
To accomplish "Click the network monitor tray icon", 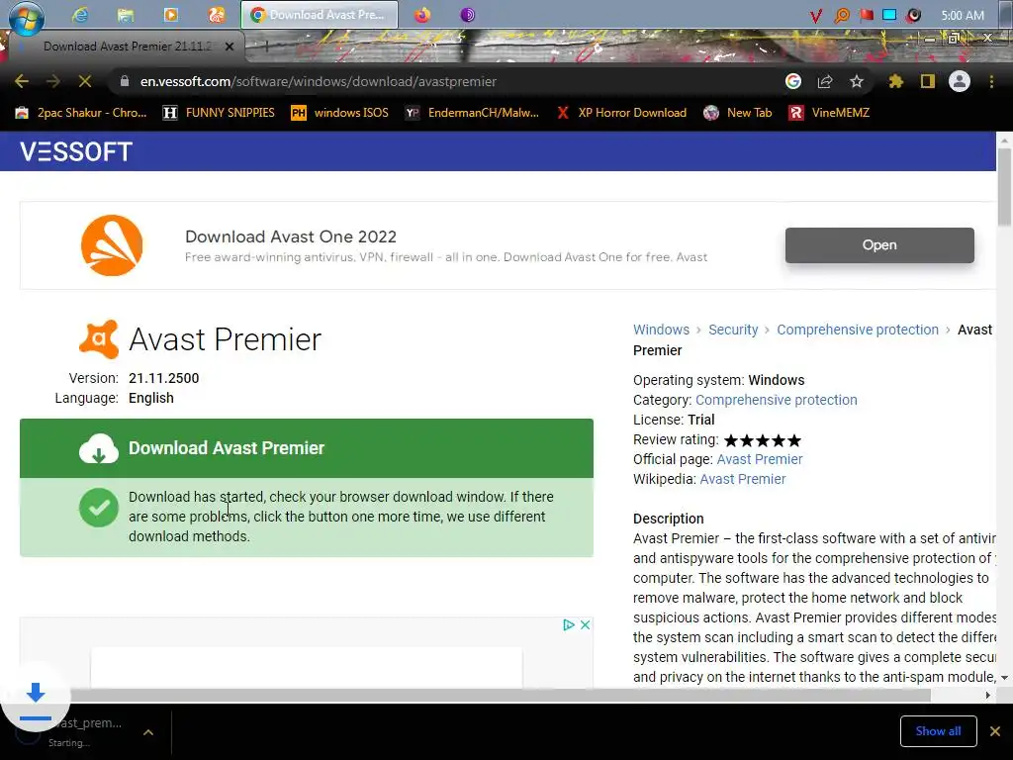I will pos(889,14).
